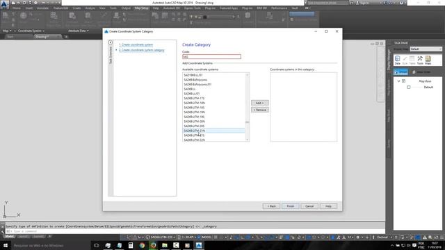Expand the Coordinate System panel dropdown
445x250 pixels.
(x=31, y=31)
